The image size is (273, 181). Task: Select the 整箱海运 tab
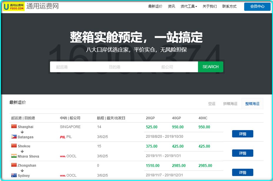[252, 103]
